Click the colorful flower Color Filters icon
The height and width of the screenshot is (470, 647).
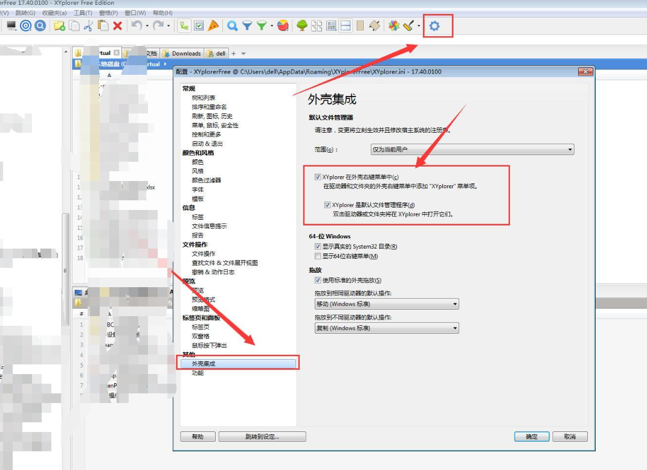394,26
